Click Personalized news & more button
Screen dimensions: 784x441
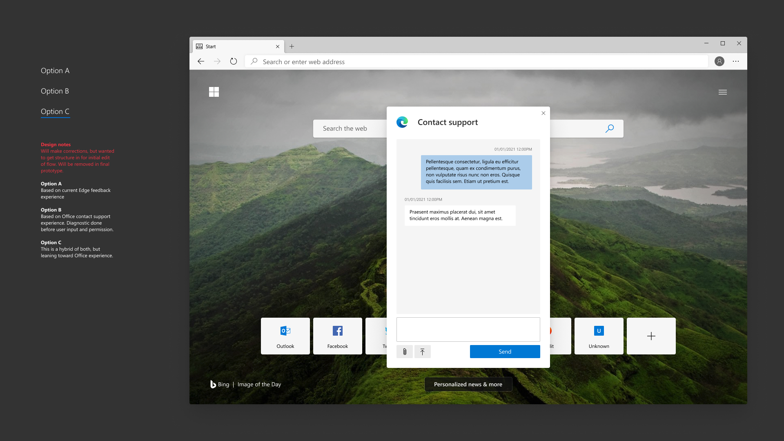pyautogui.click(x=468, y=384)
